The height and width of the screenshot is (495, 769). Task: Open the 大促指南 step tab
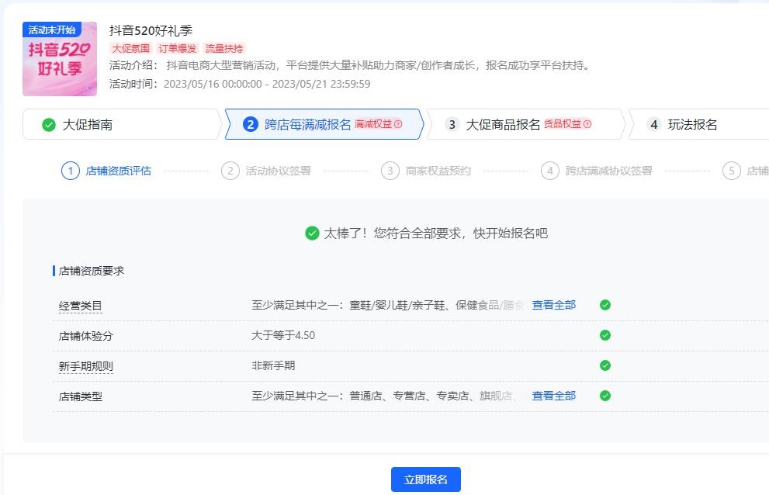(122, 125)
